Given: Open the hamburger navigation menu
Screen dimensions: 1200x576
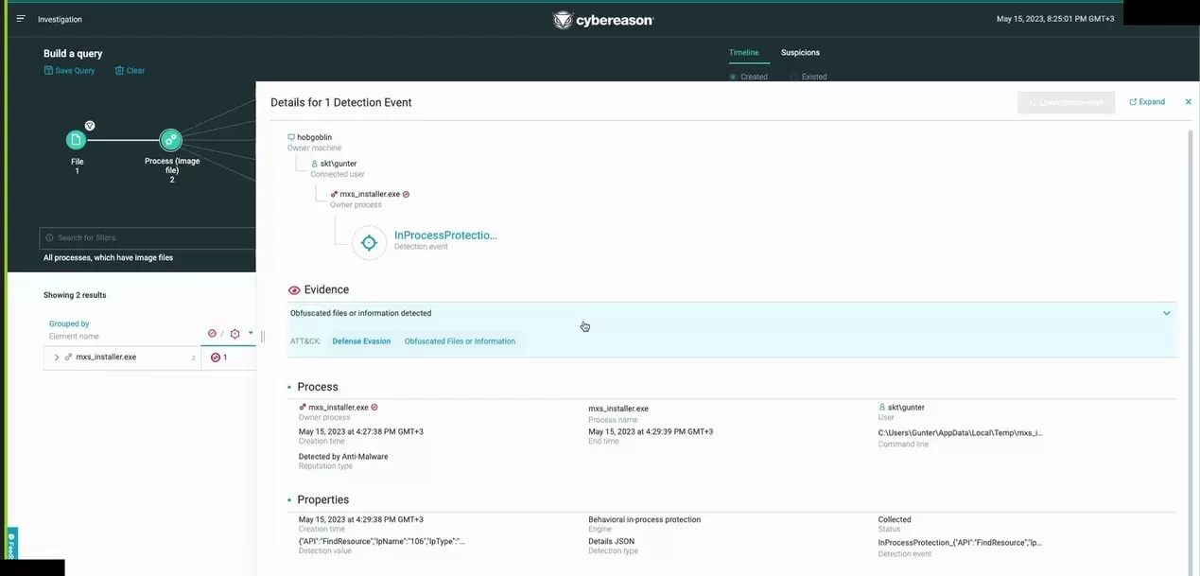Looking at the screenshot, I should point(21,19).
